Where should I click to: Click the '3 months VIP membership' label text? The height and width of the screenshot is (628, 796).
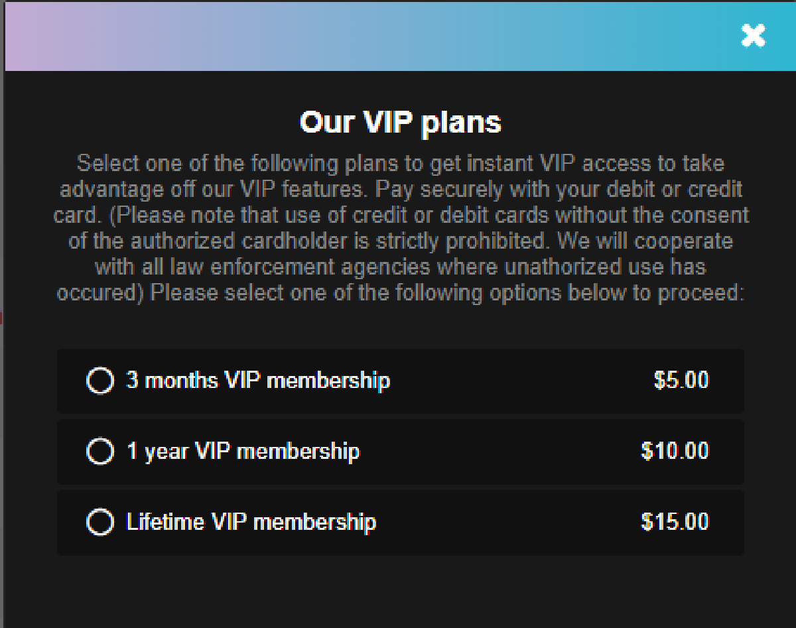[258, 381]
